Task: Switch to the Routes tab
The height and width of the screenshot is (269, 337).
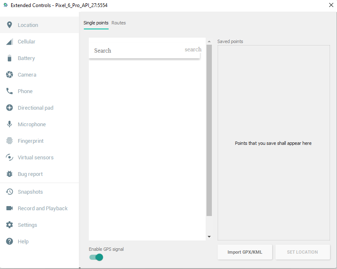Action: tap(119, 23)
